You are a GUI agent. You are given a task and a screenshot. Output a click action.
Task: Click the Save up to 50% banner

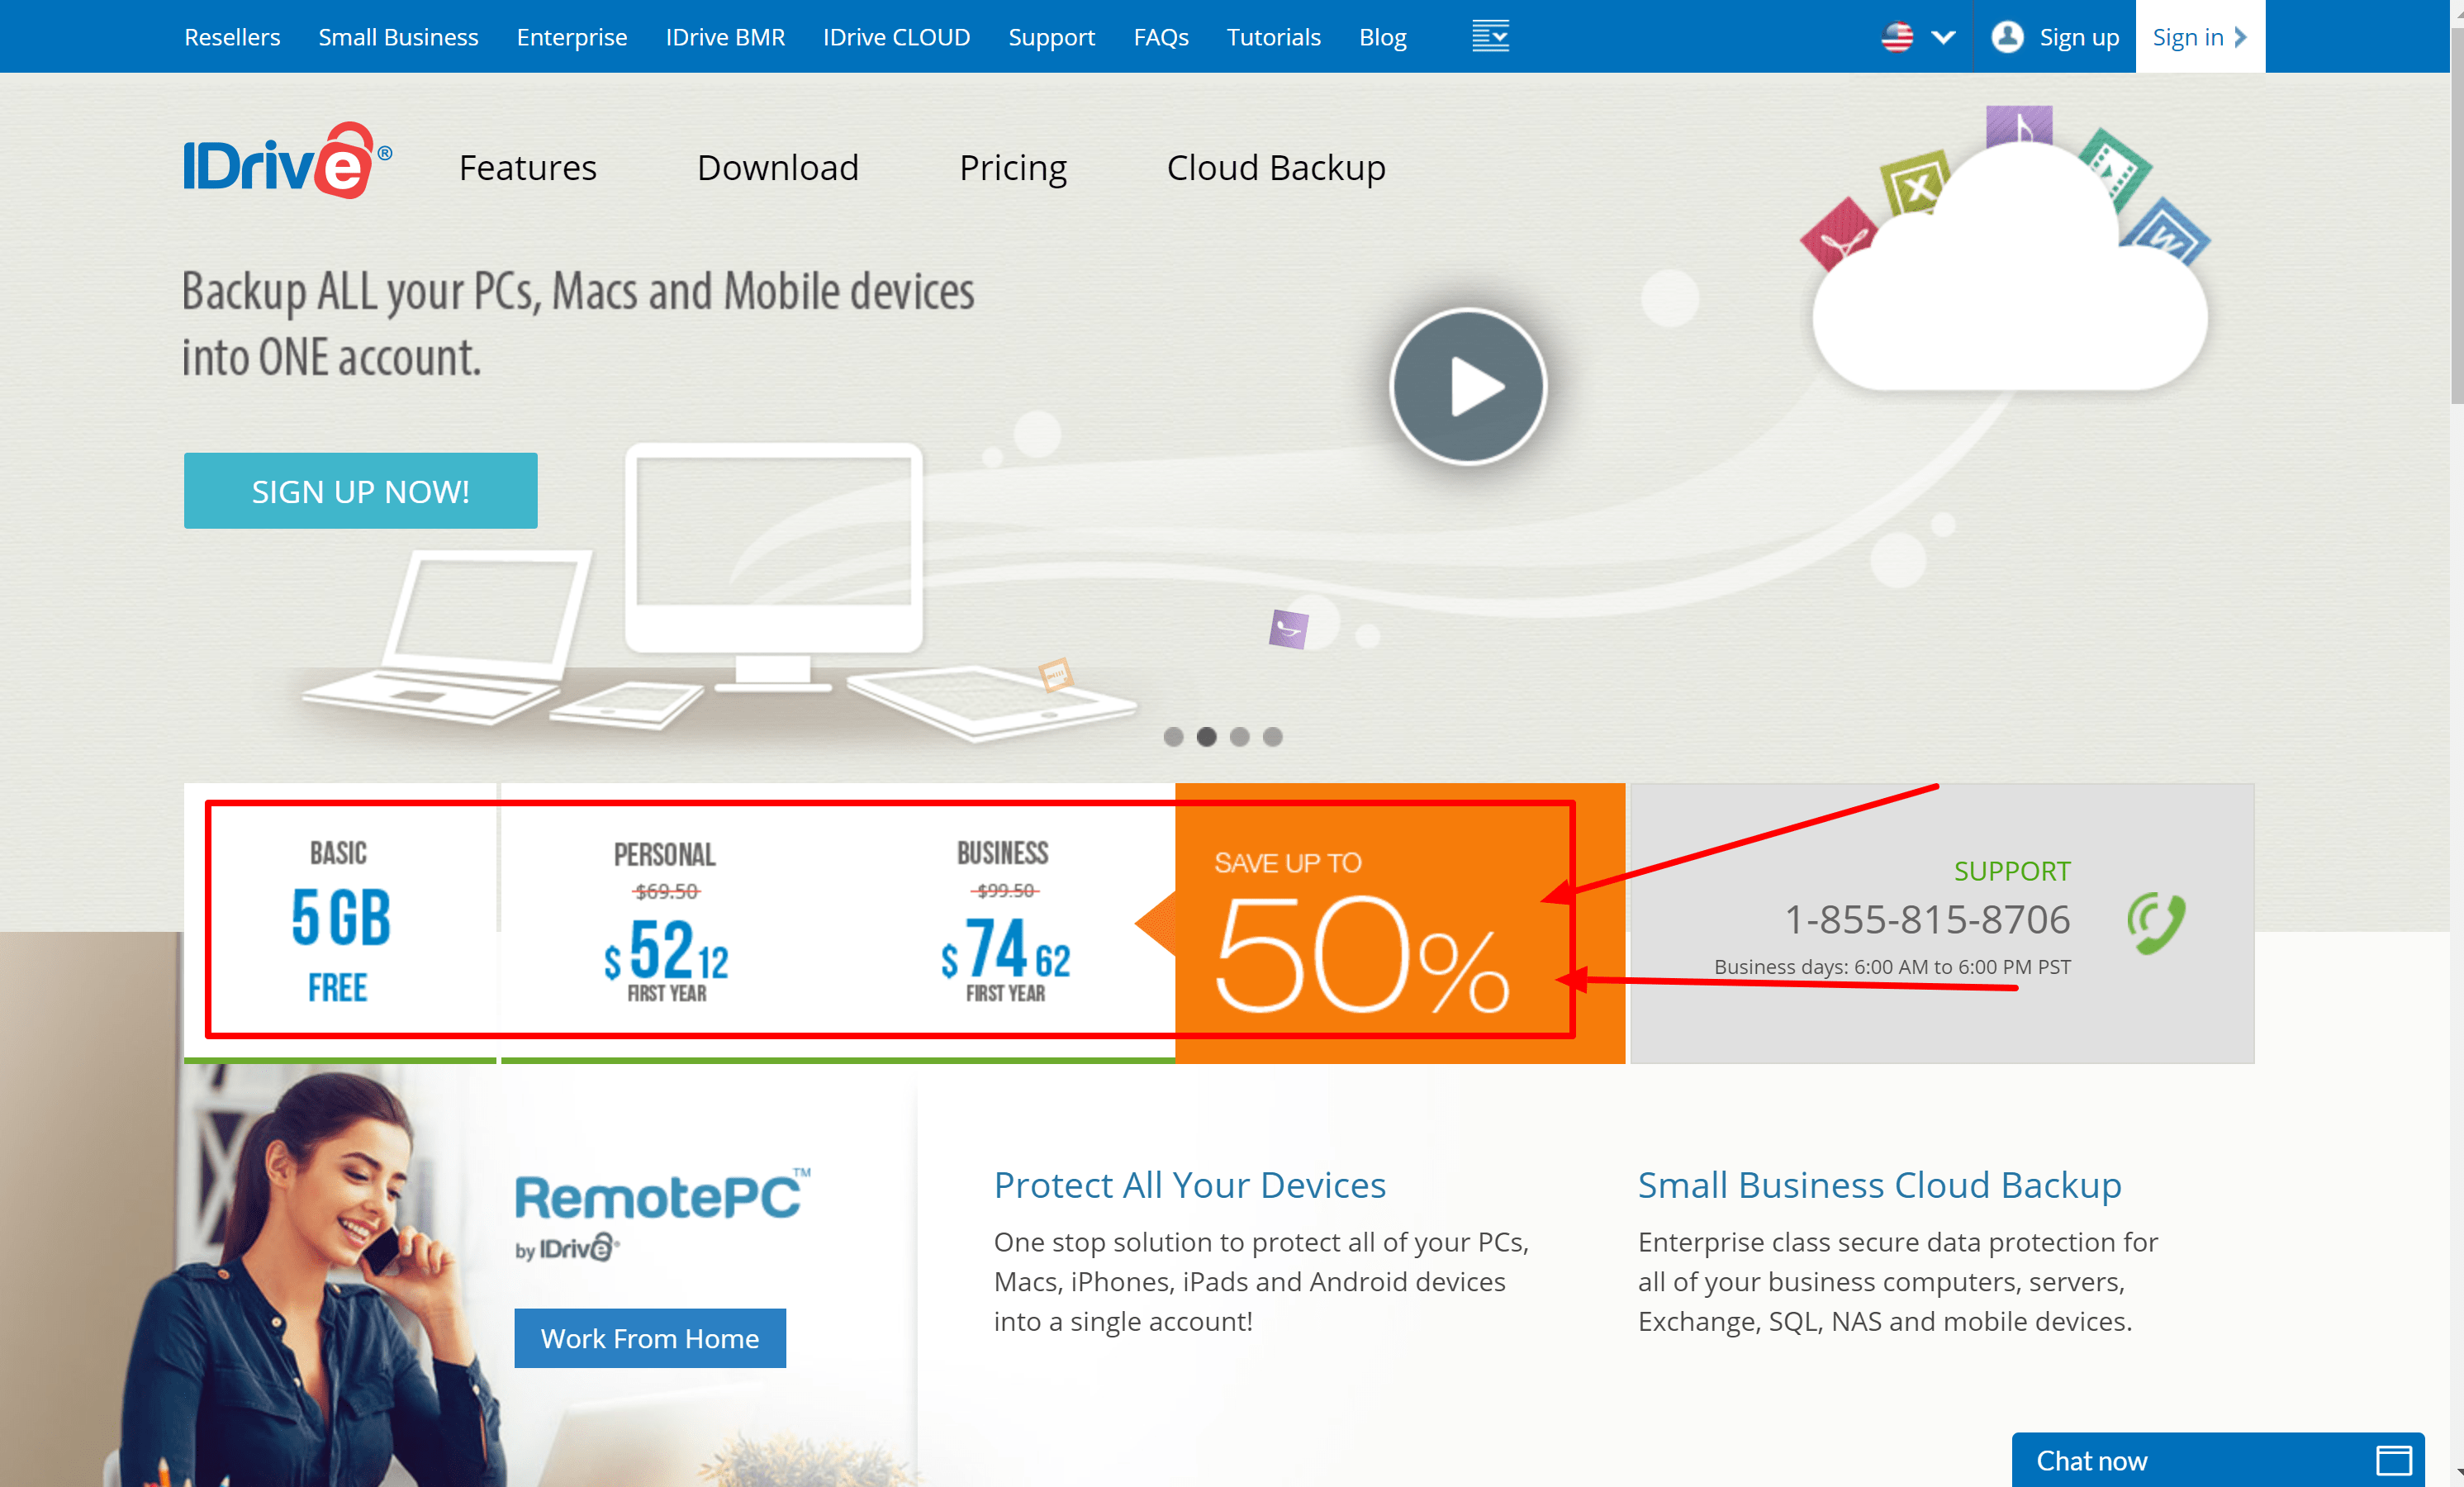(x=1400, y=922)
